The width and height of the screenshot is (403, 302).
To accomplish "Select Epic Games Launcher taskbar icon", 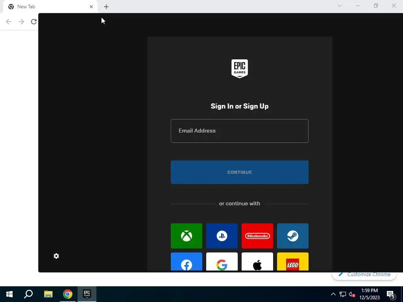I will (x=87, y=294).
